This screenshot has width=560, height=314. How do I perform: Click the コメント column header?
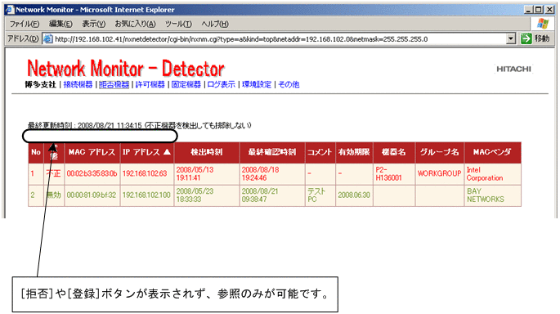pos(320,152)
